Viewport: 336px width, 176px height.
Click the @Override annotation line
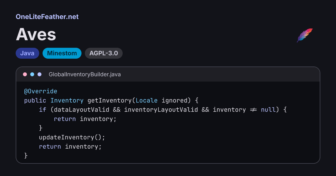coord(41,91)
